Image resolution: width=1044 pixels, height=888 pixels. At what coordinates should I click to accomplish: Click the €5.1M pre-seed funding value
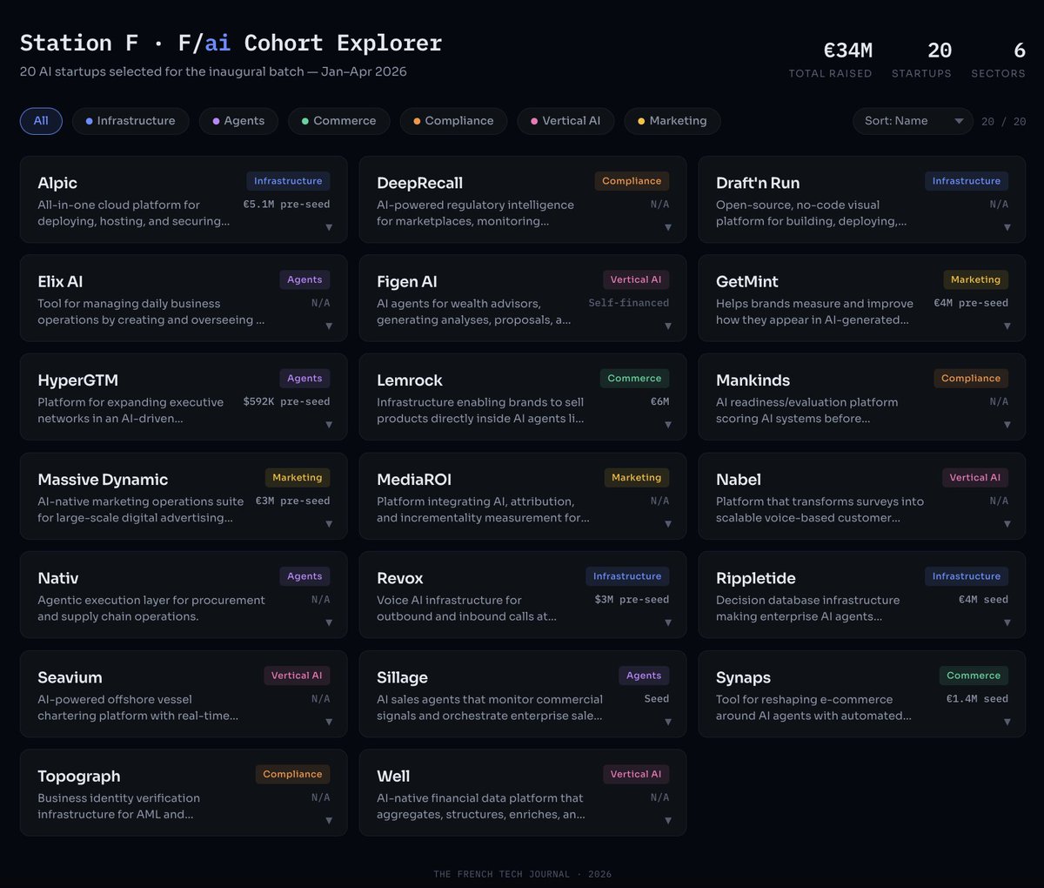tap(286, 205)
